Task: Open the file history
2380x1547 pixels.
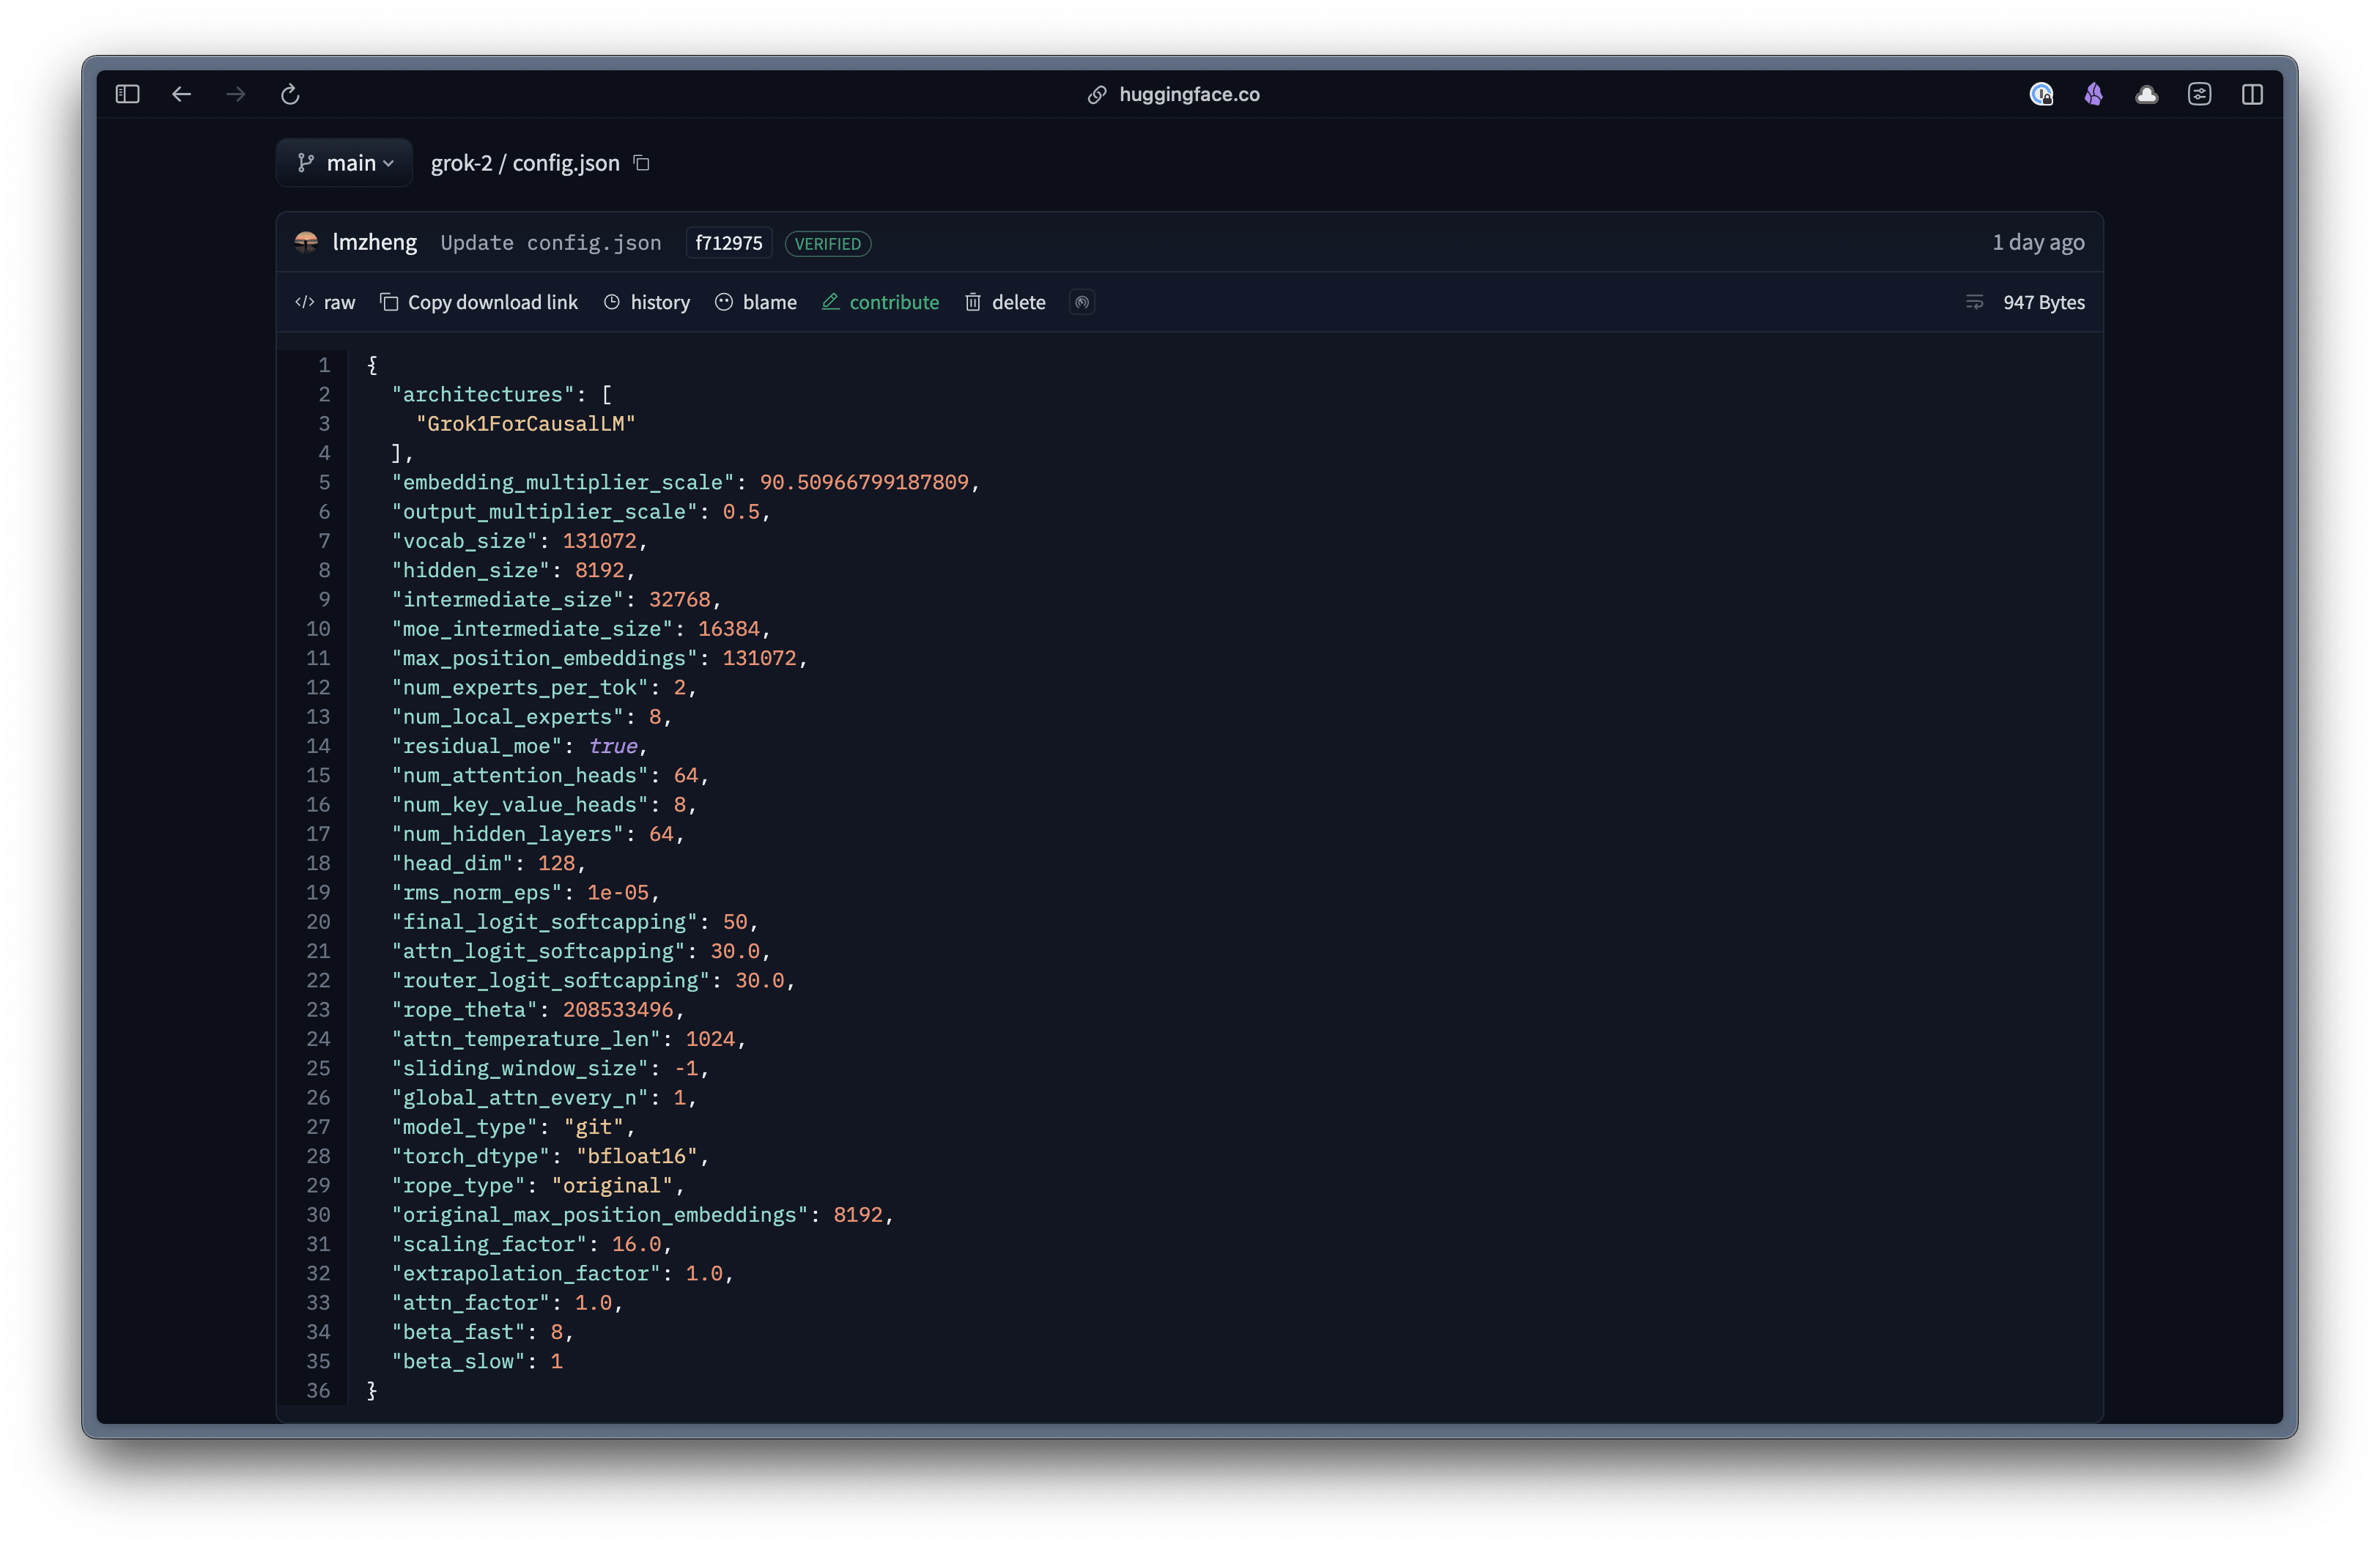Action: pos(647,302)
